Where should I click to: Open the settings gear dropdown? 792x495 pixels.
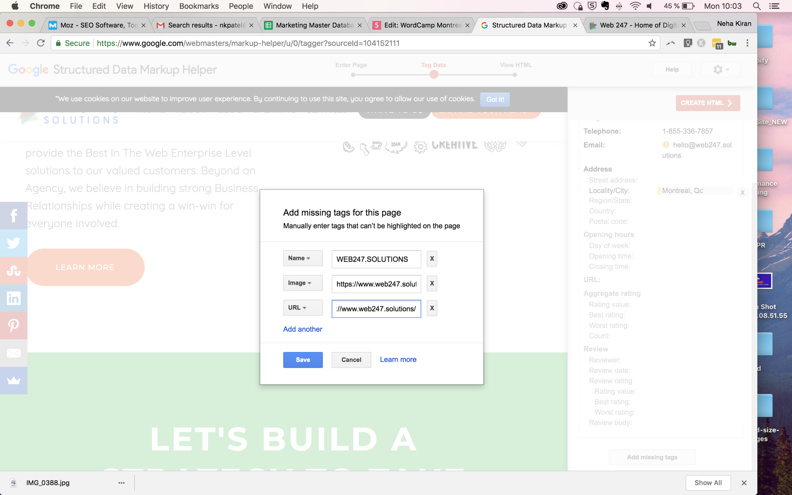pos(720,70)
